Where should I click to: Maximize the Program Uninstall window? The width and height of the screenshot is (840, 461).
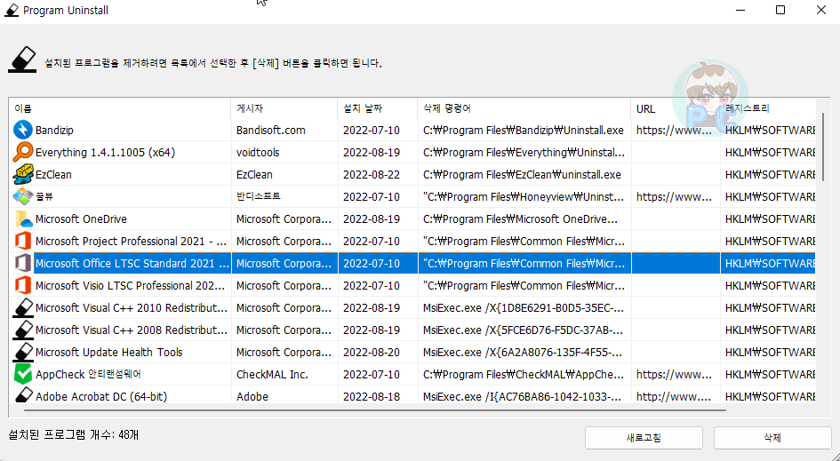pyautogui.click(x=780, y=10)
